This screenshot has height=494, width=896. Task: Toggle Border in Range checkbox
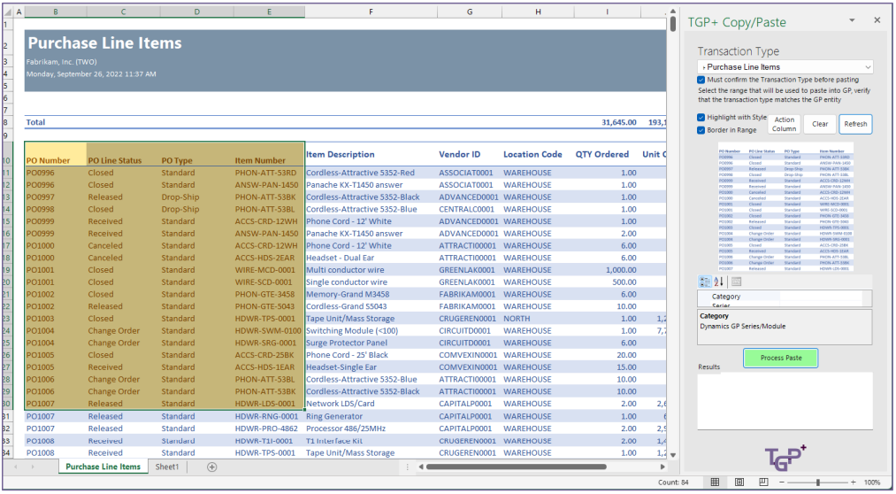pos(701,130)
